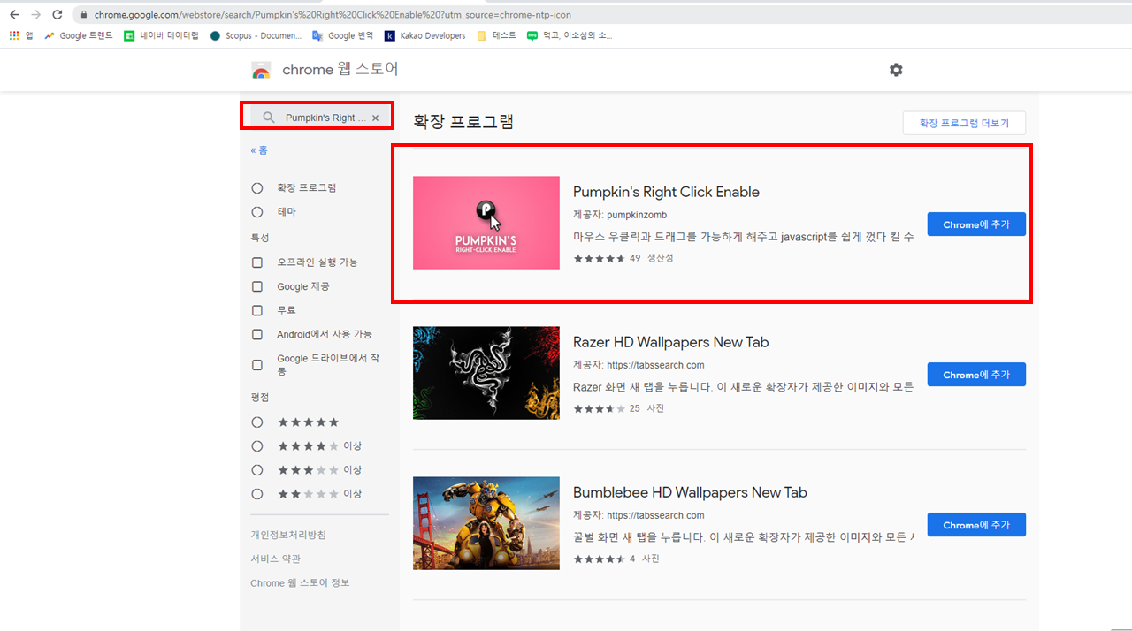Click the search magnifier icon
1132x631 pixels.
269,118
